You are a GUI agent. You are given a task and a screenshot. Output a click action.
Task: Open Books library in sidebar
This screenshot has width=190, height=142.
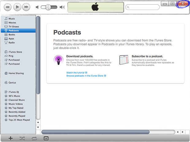(18, 35)
